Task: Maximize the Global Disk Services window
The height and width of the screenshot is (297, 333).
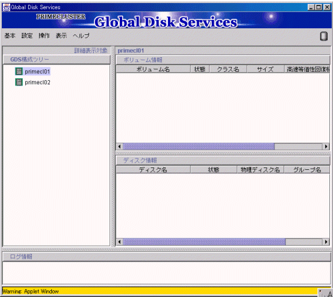Action: (x=319, y=7)
